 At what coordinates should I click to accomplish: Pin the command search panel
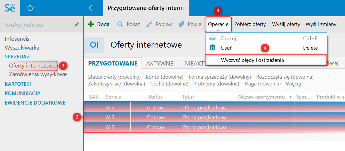pyautogui.click(x=77, y=25)
